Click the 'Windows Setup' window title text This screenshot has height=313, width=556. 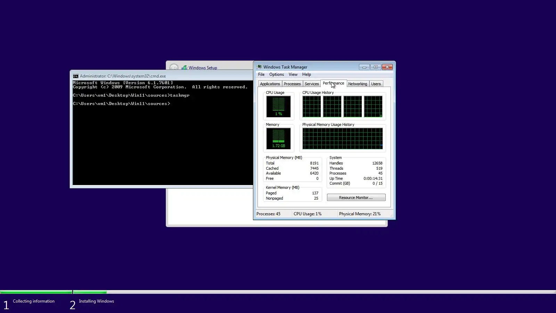tap(203, 68)
